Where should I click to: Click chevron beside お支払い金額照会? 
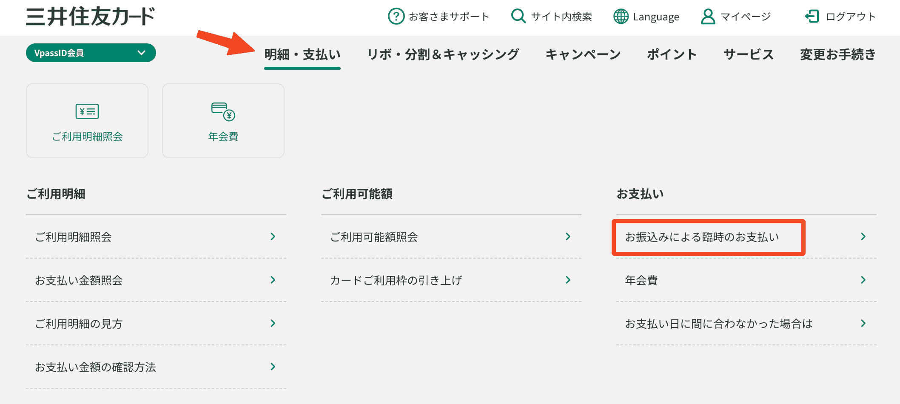(273, 280)
